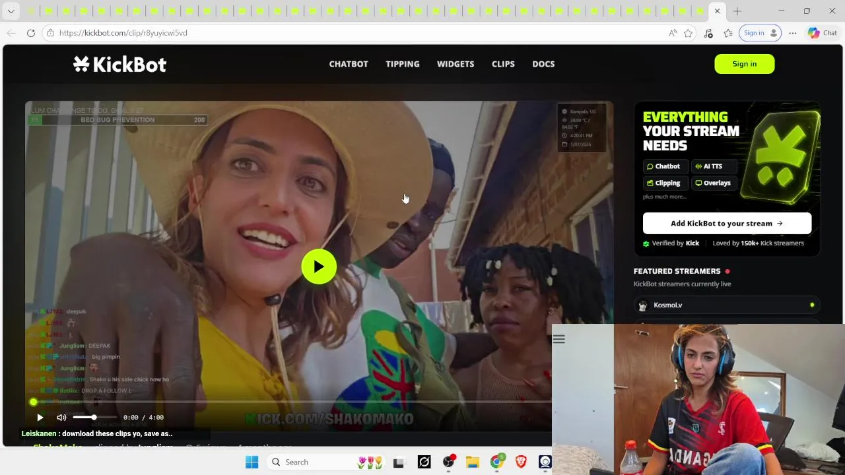Viewport: 845px width, 475px height.
Task: Open the WIDGETS menu item
Action: [x=456, y=64]
